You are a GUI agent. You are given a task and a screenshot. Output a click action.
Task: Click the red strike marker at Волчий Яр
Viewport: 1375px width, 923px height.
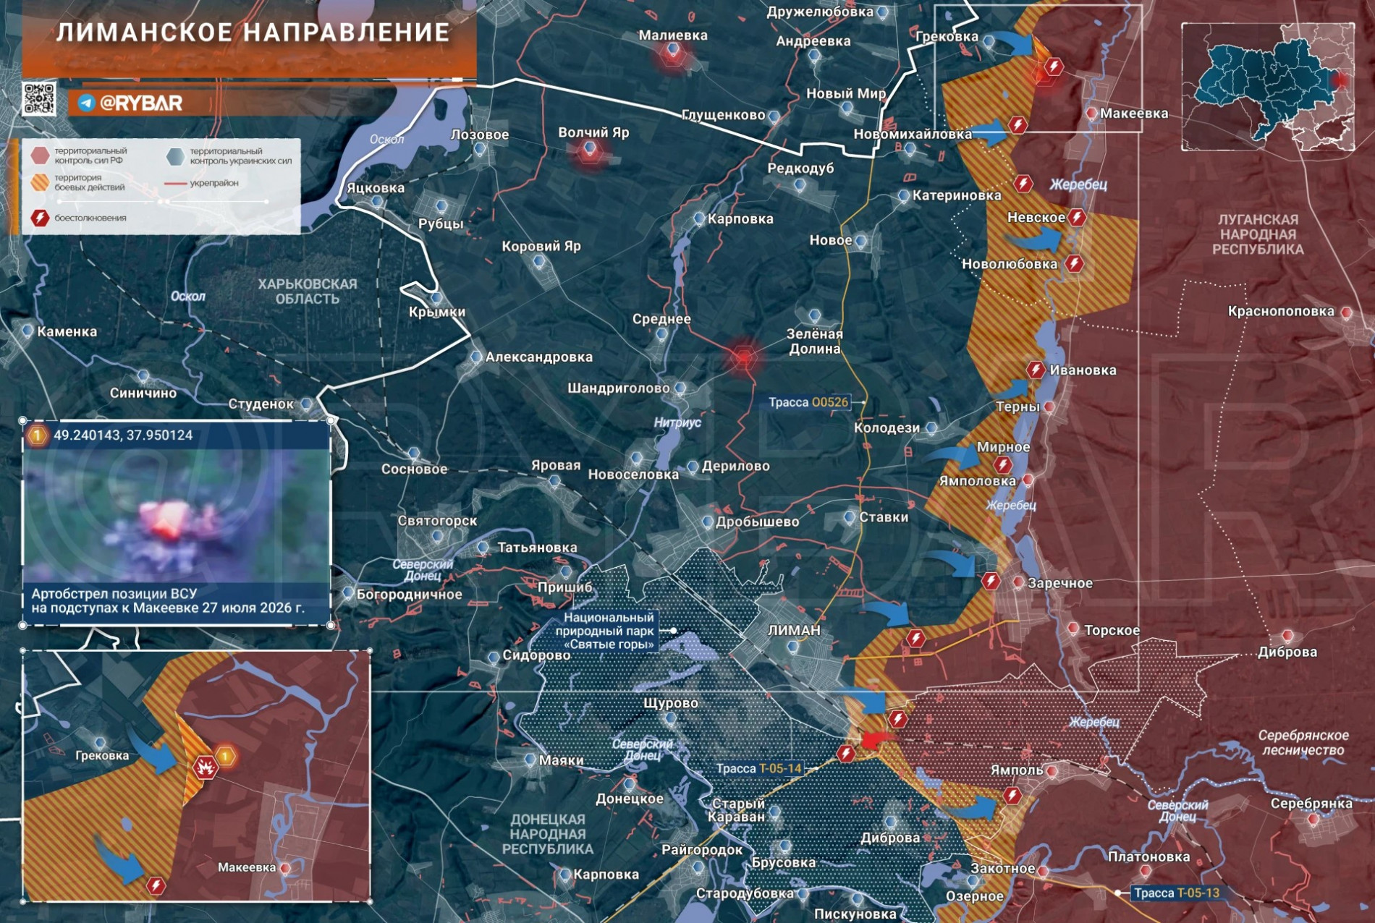(x=591, y=150)
